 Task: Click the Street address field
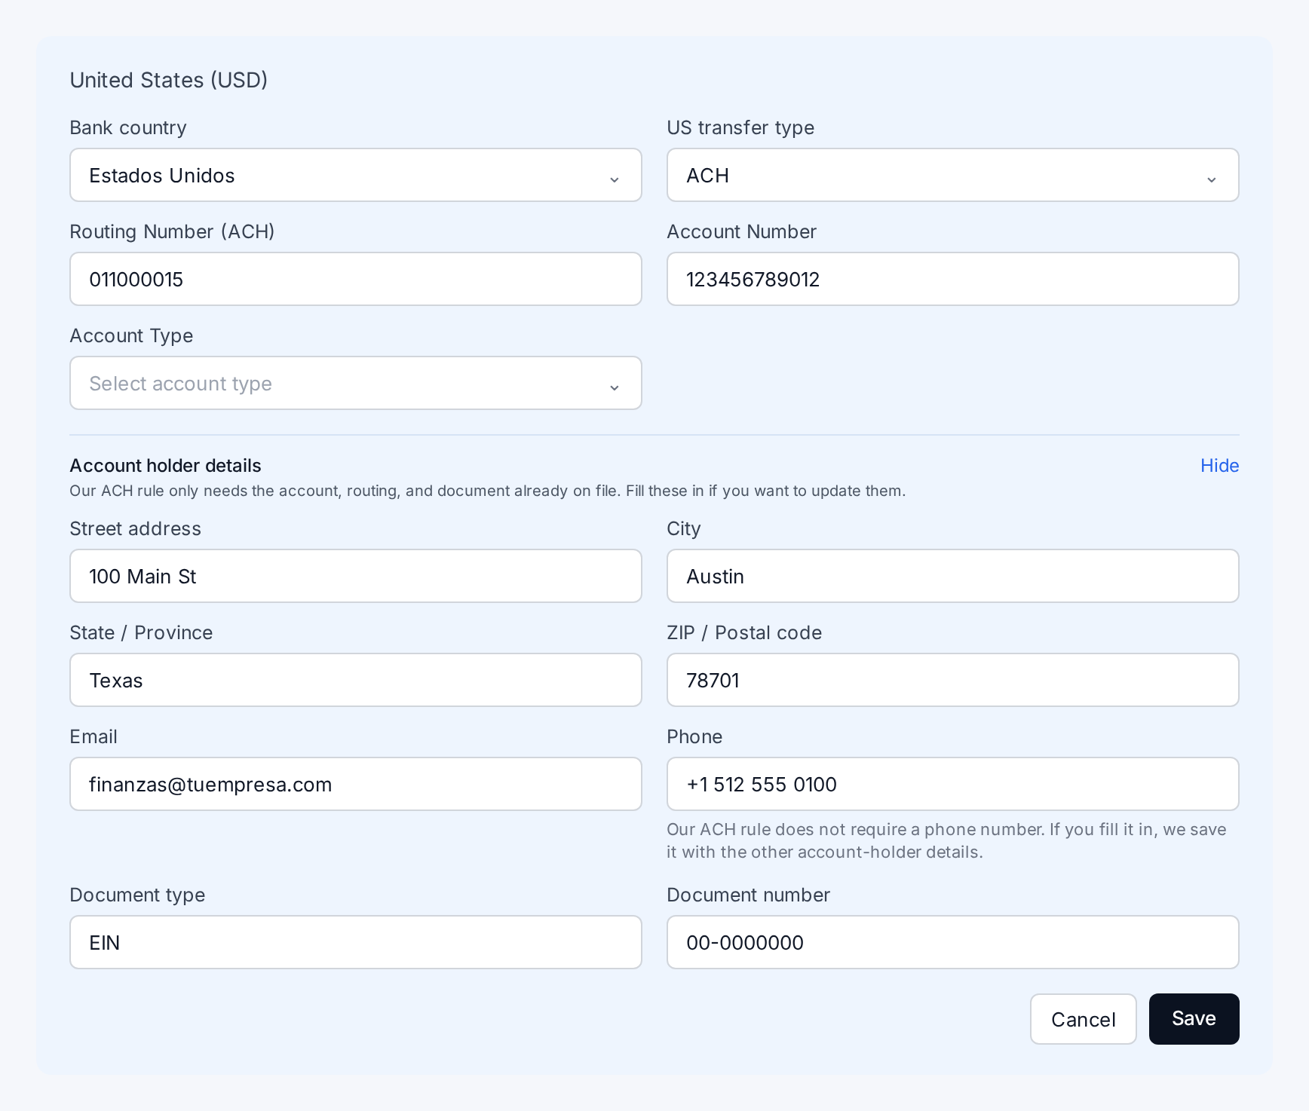pos(356,576)
